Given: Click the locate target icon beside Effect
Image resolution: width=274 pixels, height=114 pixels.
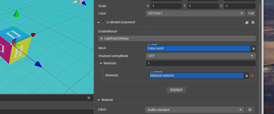Looking at the screenshot, I should pos(250,110).
